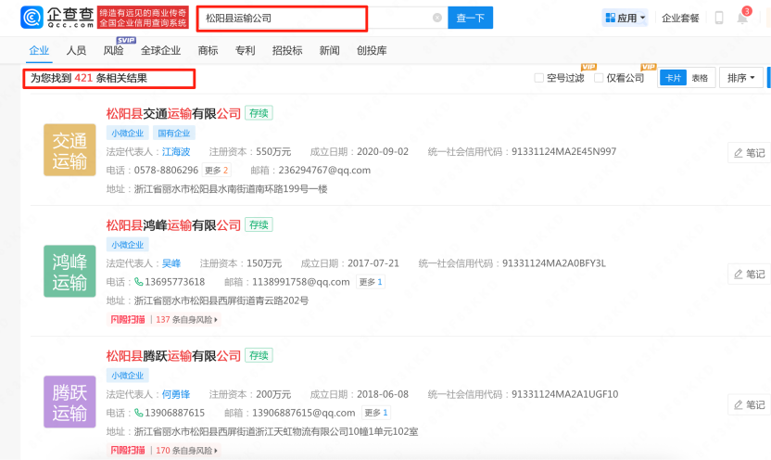Open legal representative 吴峰
This screenshot has width=771, height=460.
(171, 263)
